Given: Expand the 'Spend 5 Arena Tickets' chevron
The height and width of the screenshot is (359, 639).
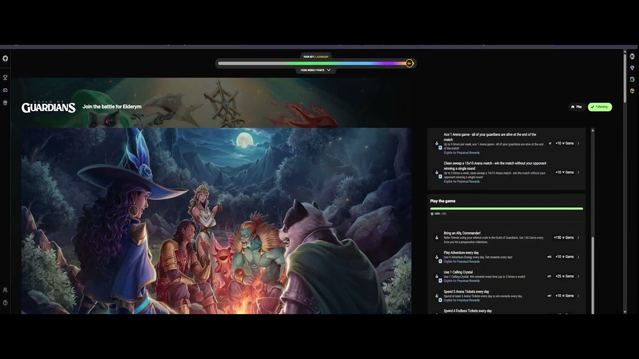Looking at the screenshot, I should point(578,296).
